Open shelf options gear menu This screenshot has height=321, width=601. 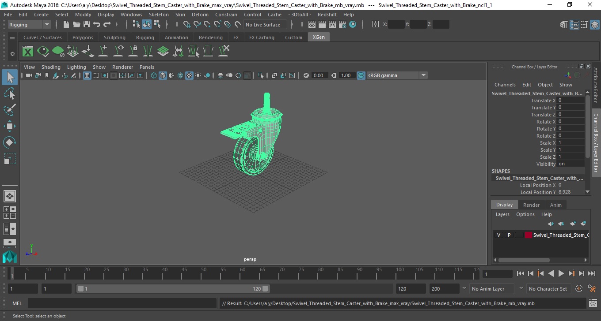pos(12,54)
